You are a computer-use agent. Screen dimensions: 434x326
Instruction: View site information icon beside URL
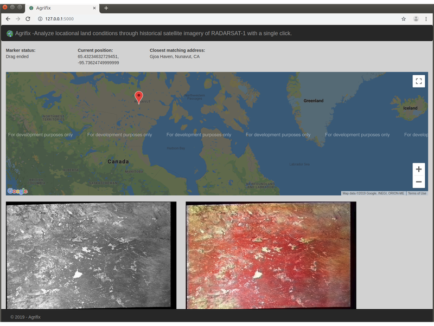coord(40,19)
